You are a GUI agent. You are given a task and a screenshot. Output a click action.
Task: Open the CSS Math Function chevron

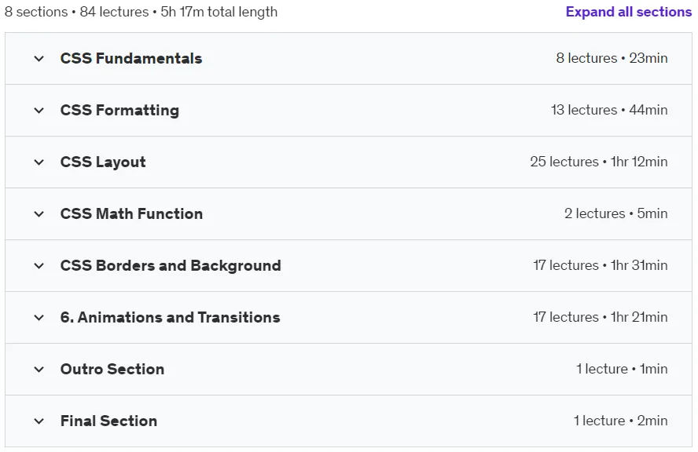coord(39,214)
